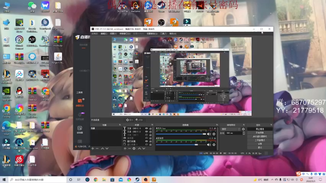Click 停止推流 stop streaming button
This screenshot has height=183, width=326.
[260, 129]
